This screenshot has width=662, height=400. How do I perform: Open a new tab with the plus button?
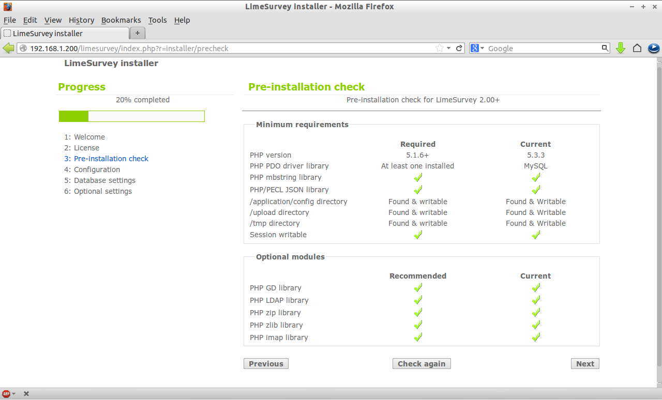138,33
